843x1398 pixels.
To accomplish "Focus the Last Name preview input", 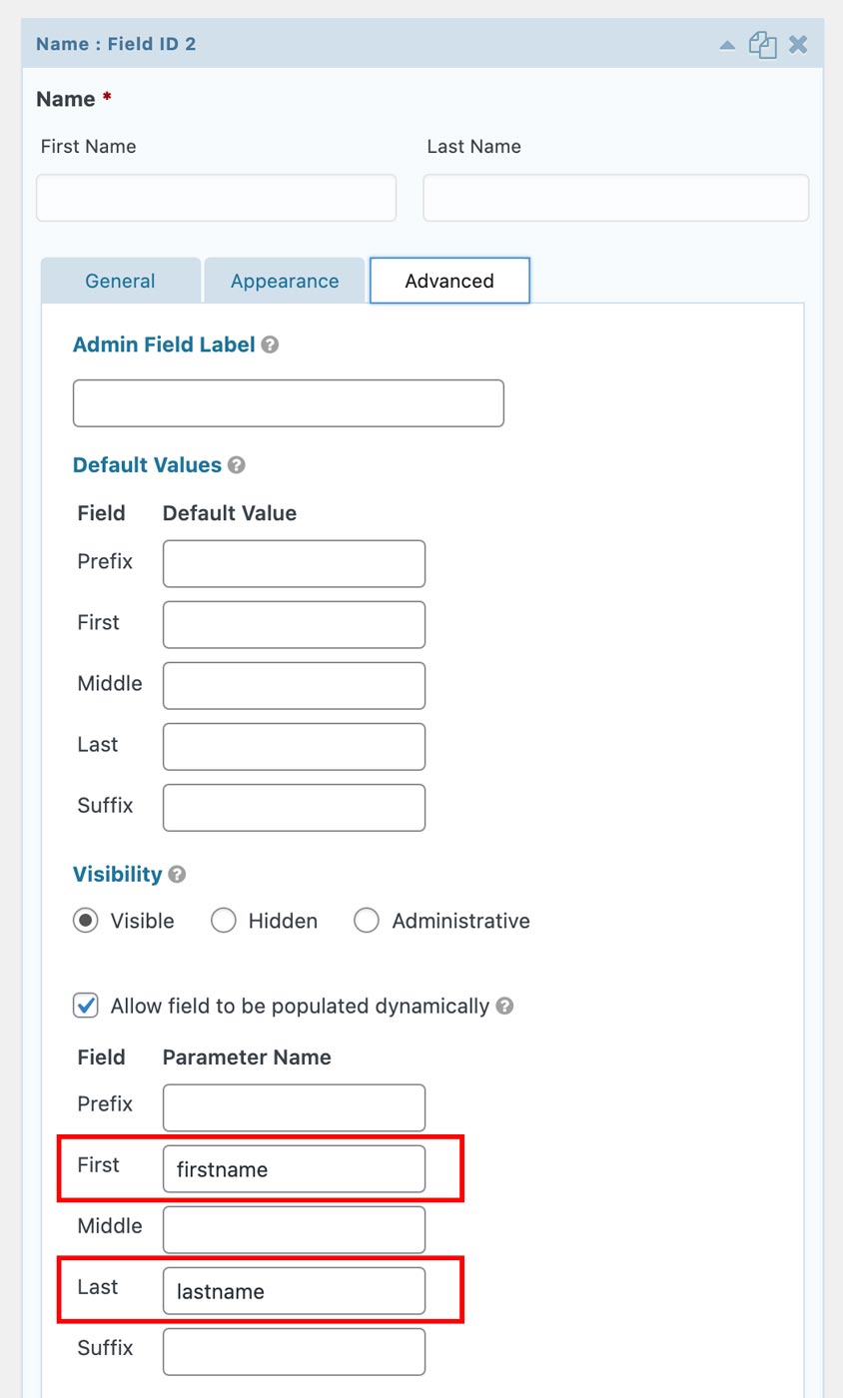I will (x=615, y=198).
